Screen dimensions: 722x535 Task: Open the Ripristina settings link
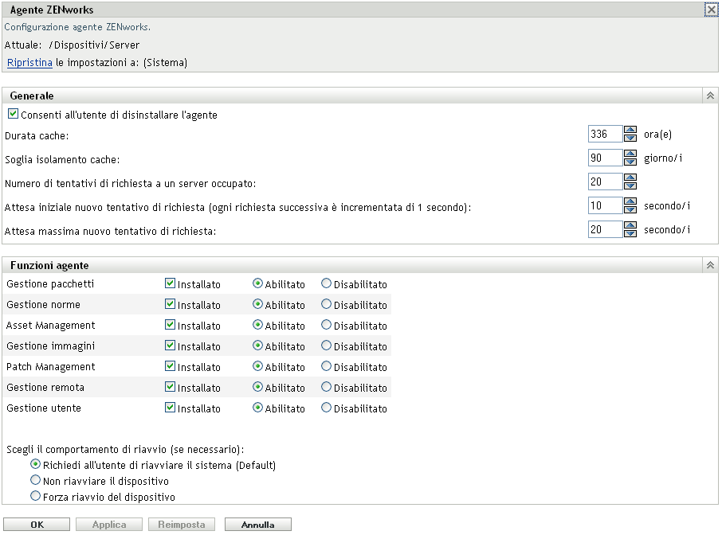click(x=29, y=62)
